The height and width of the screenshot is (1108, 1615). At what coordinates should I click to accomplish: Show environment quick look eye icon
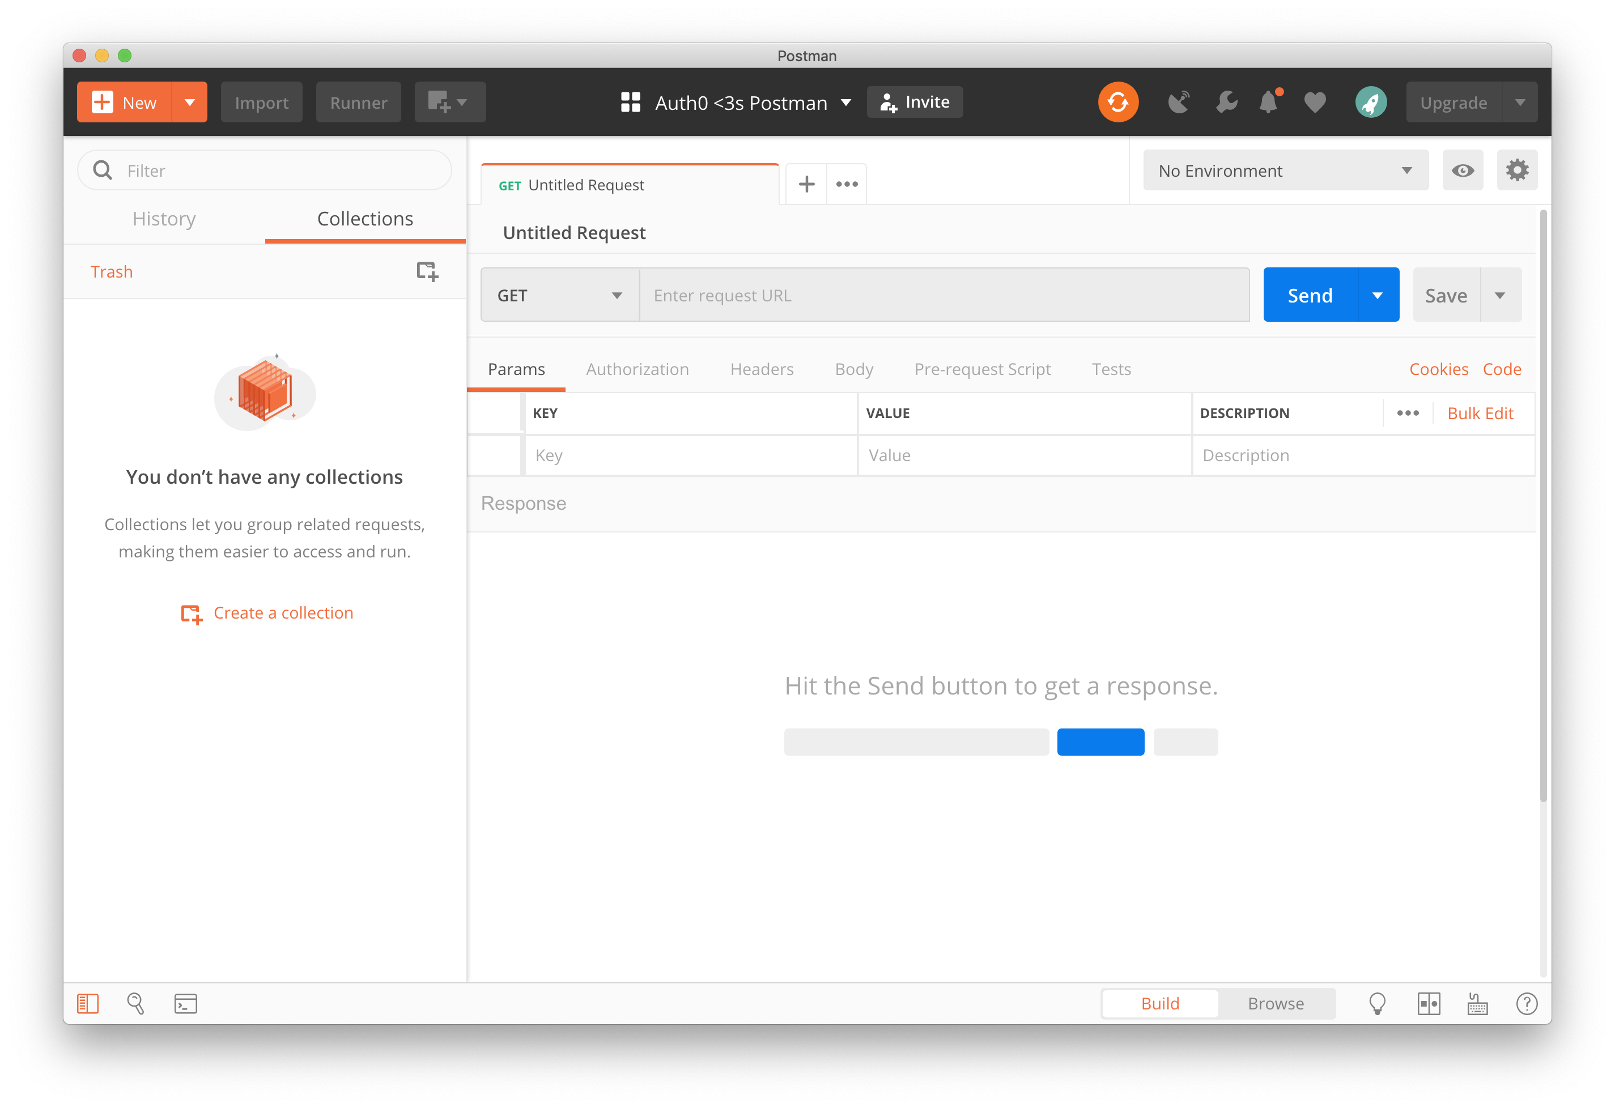1462,170
